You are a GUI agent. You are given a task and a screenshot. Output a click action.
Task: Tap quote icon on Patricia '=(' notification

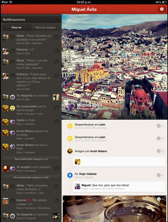[12, 51]
